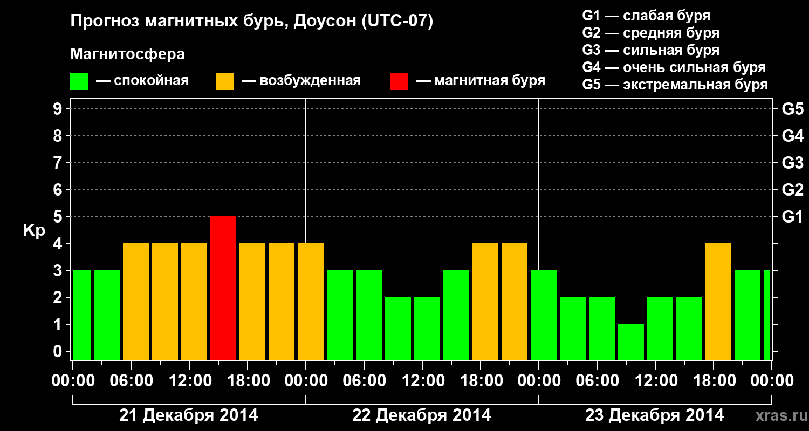Image resolution: width=809 pixels, height=431 pixels.
Task: Click the 06:00 time label for 23 Декабря
Action: click(597, 381)
